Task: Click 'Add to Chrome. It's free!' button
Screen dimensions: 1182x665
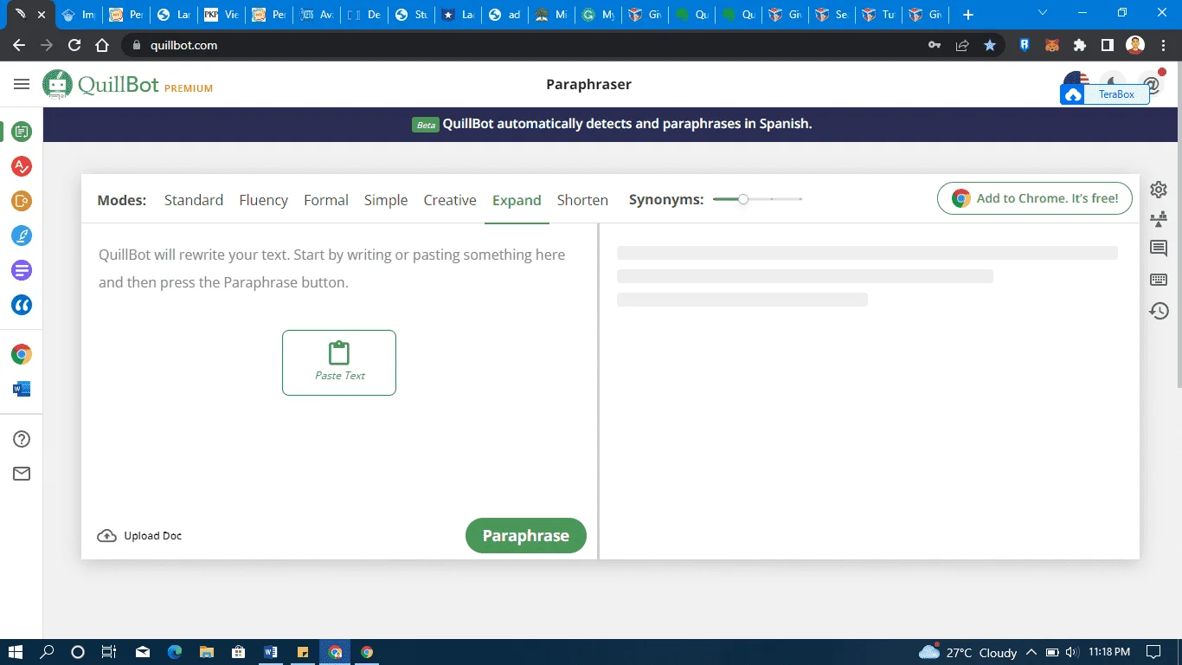Action: pos(1034,198)
